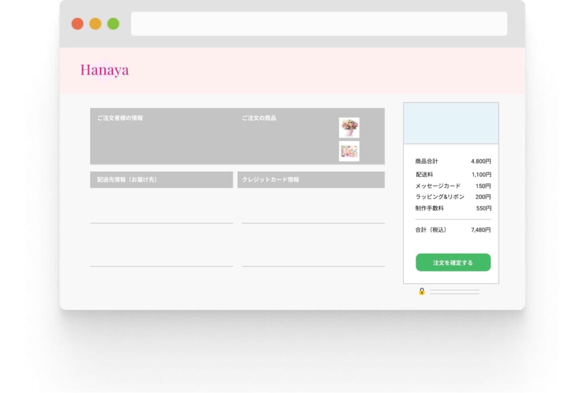Click the padlock security icon

pos(422,291)
